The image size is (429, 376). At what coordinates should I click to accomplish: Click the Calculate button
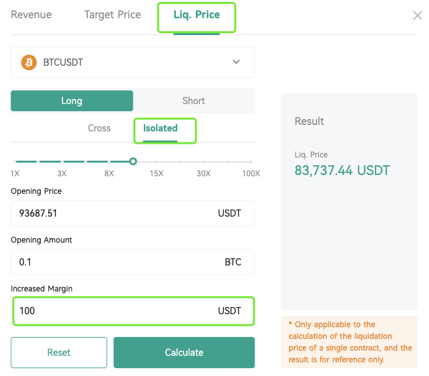(x=184, y=353)
